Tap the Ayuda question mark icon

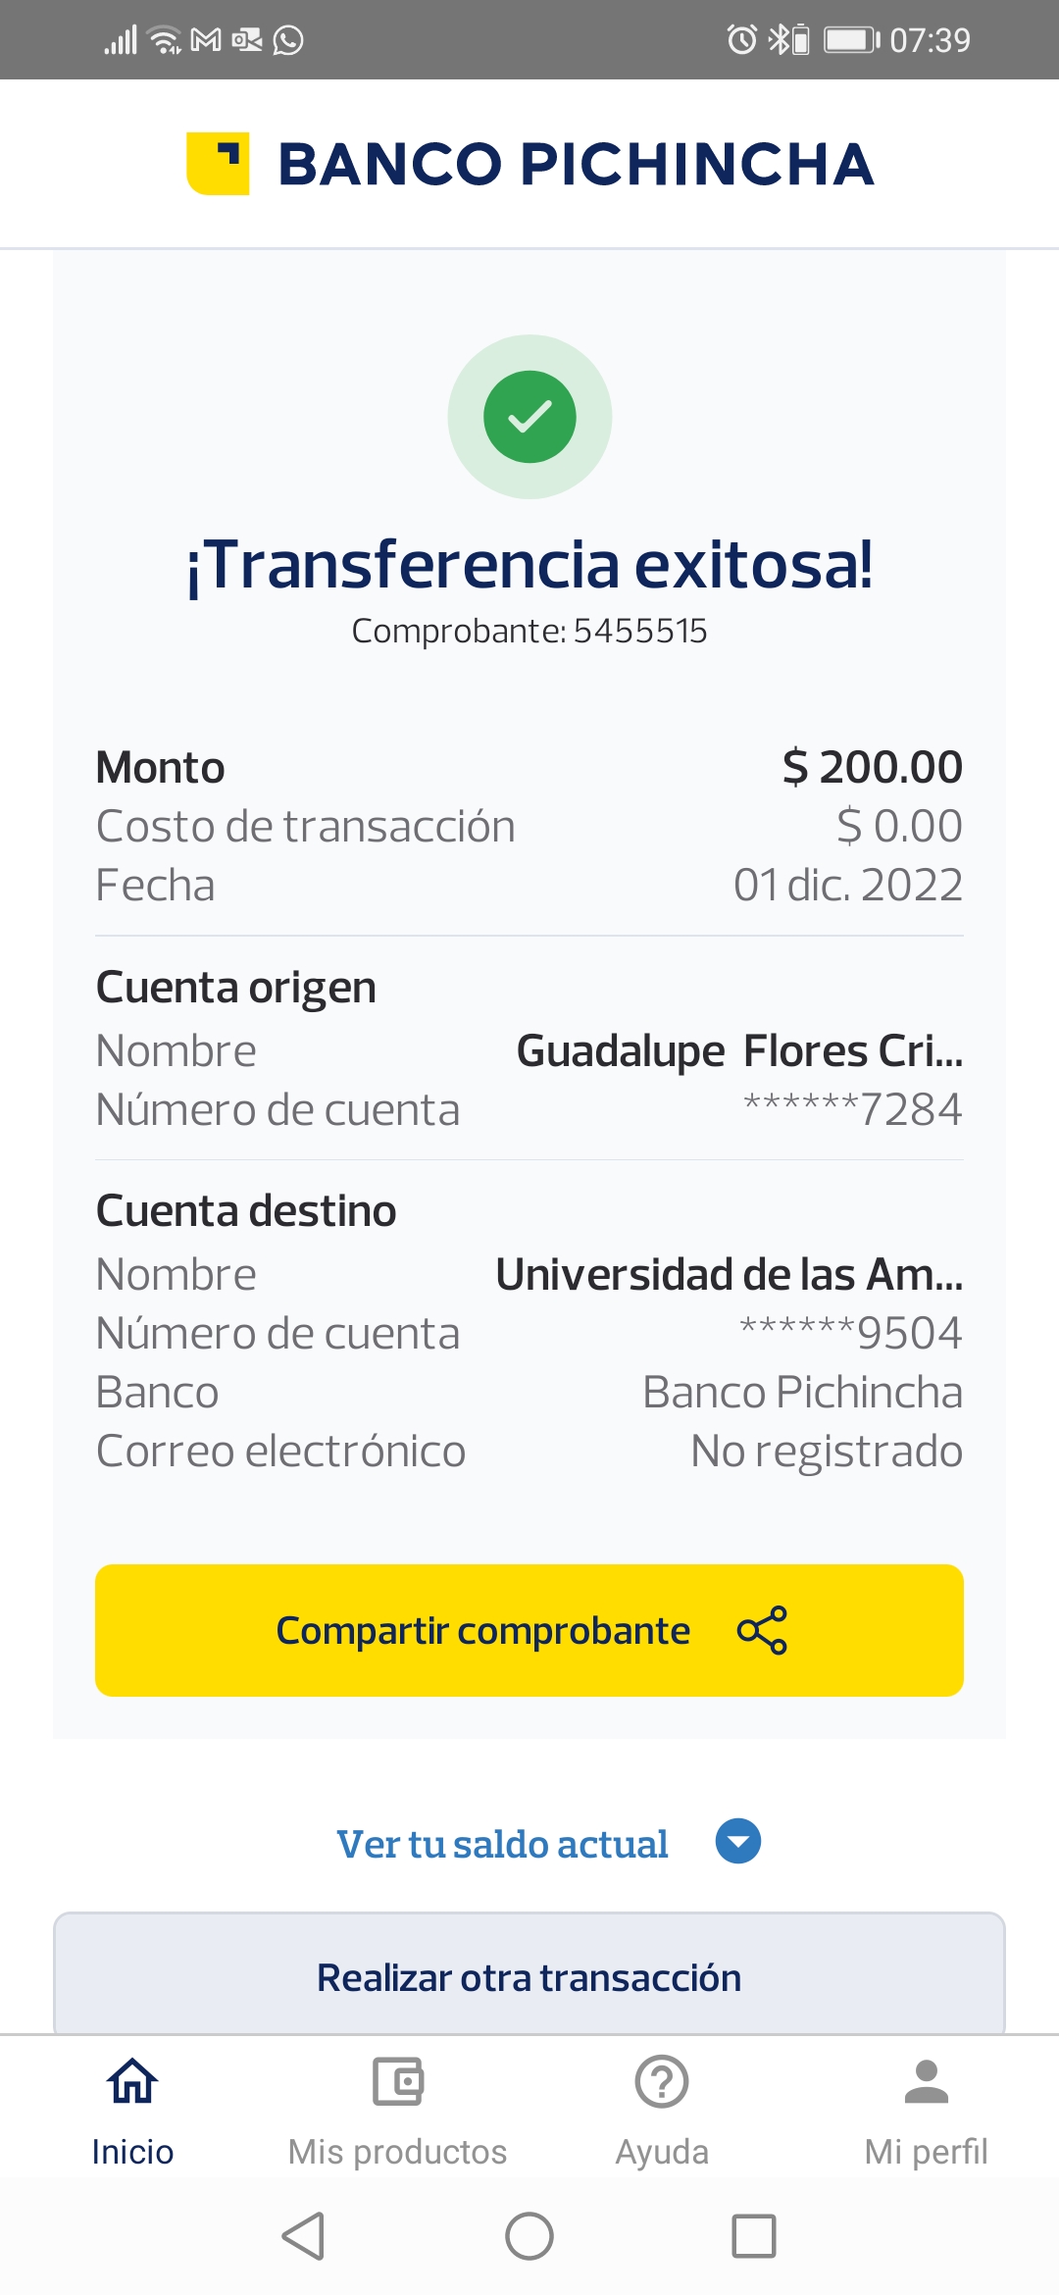click(662, 2081)
